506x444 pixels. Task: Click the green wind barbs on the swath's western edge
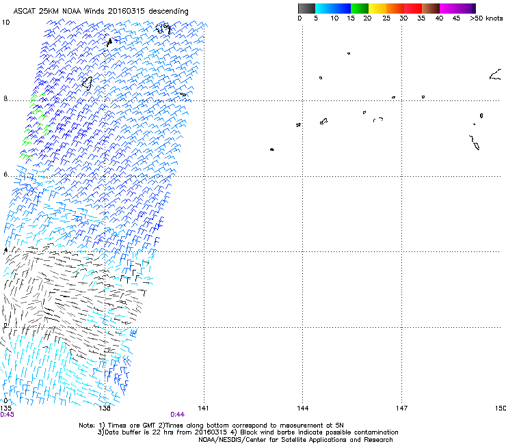[36, 126]
